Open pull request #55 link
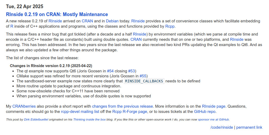 pos(143,76)
